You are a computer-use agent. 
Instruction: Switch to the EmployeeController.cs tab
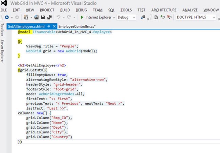pos(77,26)
